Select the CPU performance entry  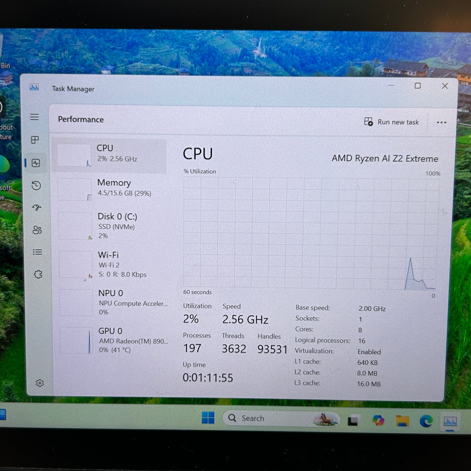109,155
